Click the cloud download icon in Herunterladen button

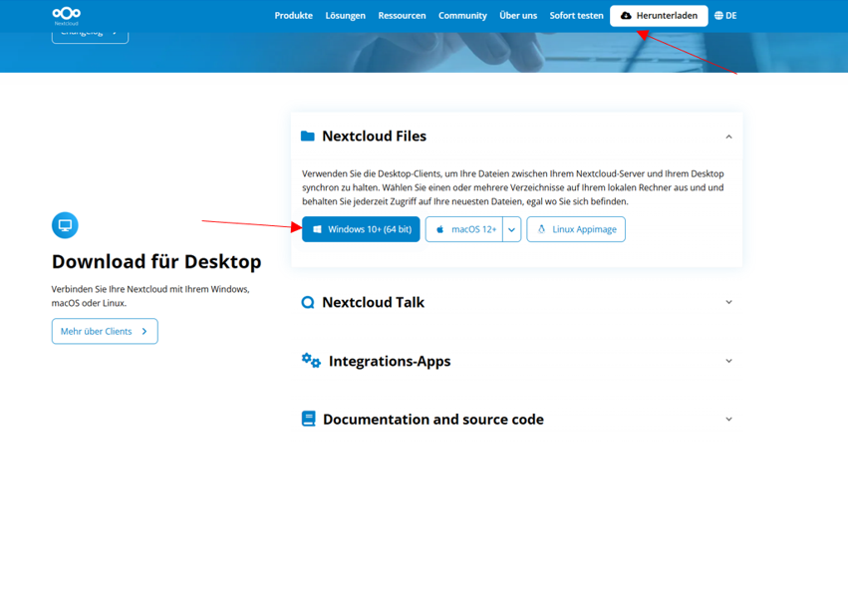626,16
